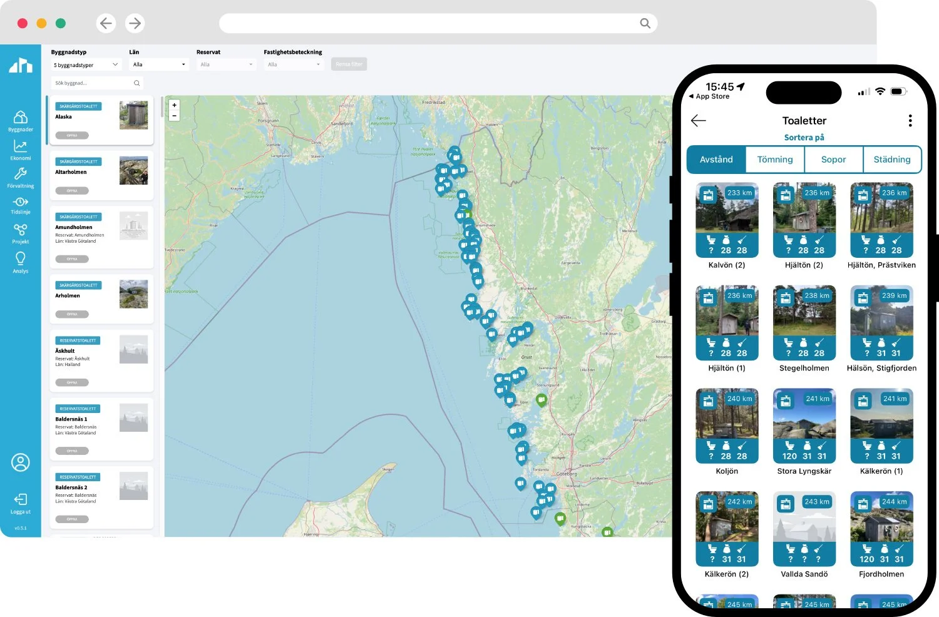
Task: Click the magnifier in Sök byggnad field
Action: pyautogui.click(x=136, y=83)
